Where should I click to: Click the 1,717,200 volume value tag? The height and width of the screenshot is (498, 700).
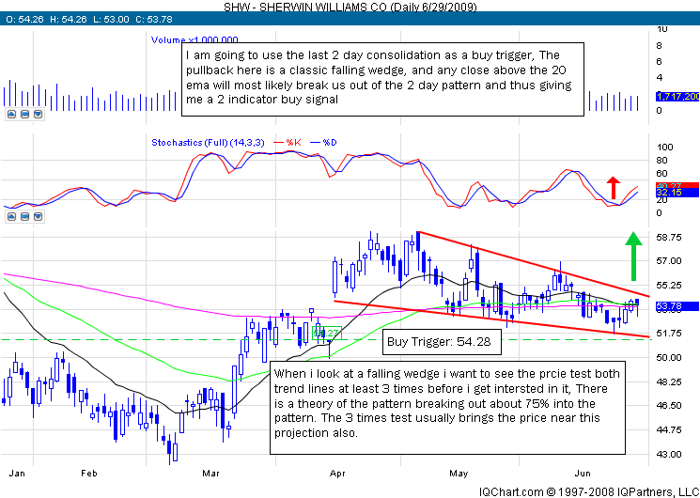pos(676,98)
